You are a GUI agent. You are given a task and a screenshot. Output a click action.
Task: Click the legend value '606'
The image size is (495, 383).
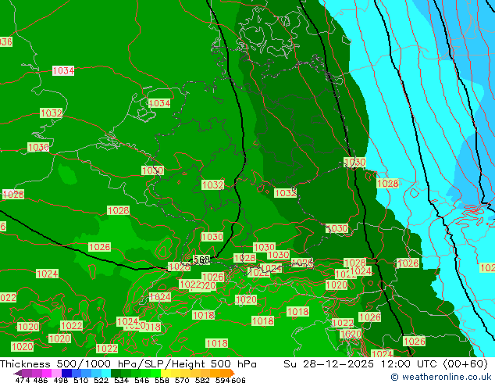pos(238,380)
